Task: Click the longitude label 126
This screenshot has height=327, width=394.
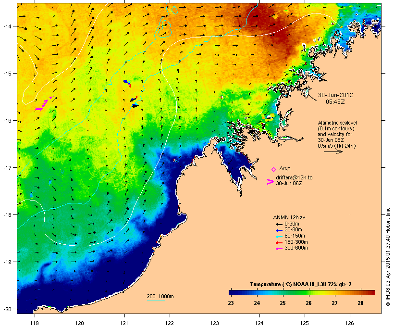Action: coord(350,323)
